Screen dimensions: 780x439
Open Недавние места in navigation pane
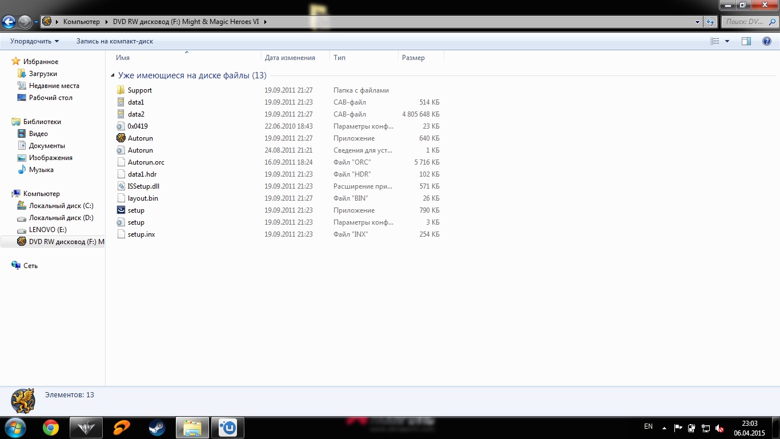(x=54, y=86)
